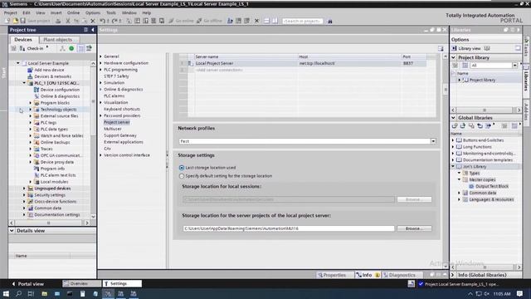Select Device configuration tree item

click(60, 90)
